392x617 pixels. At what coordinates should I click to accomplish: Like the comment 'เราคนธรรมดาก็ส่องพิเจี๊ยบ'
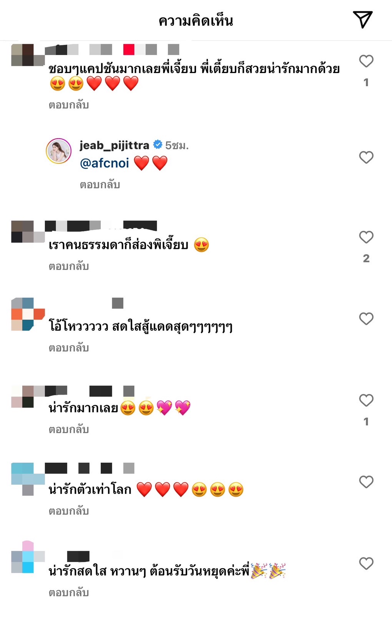pos(366,237)
